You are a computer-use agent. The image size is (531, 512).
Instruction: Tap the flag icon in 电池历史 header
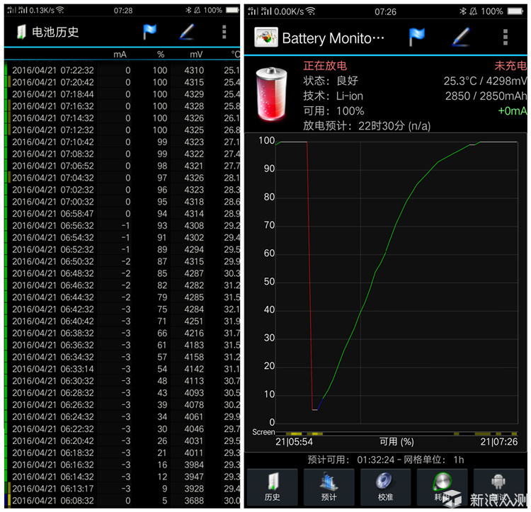click(x=150, y=32)
